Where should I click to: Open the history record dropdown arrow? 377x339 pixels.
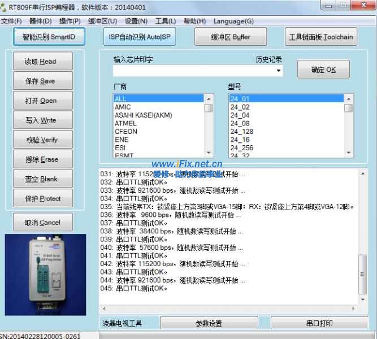pos(279,71)
